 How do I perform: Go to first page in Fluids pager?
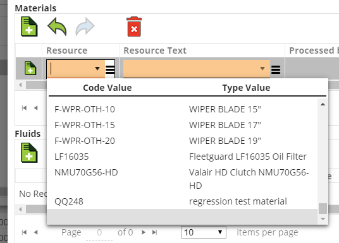(24, 232)
